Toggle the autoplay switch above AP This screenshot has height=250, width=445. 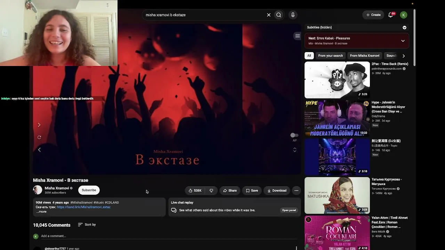tap(294, 135)
